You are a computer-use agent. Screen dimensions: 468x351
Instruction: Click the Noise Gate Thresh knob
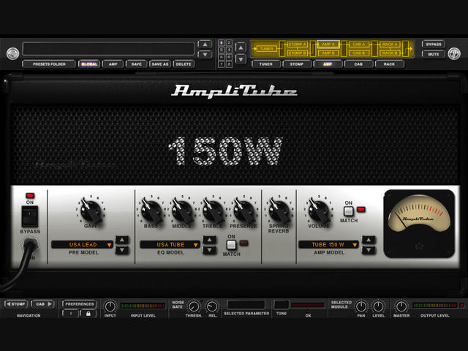click(193, 306)
